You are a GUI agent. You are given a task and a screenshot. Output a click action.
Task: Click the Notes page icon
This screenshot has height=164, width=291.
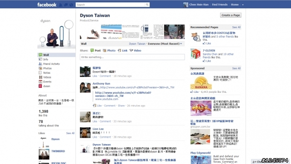pos(40,72)
